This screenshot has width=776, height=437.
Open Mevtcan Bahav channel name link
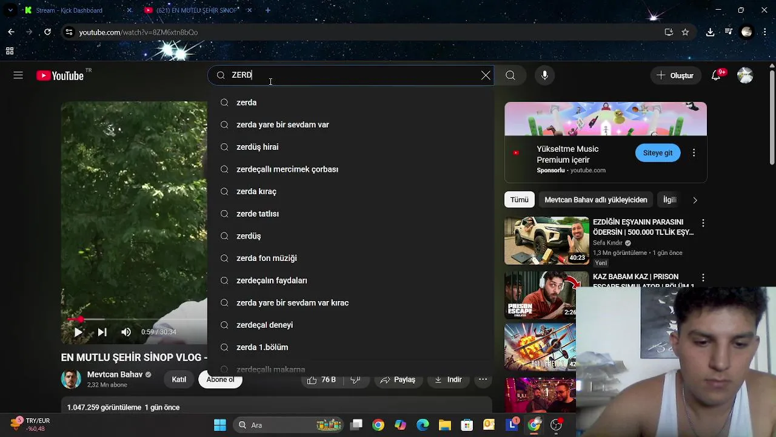[115, 374]
